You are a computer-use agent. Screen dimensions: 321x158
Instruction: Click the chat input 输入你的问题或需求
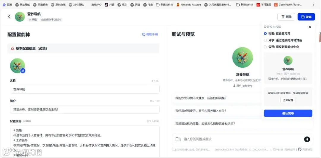[x=243, y=139]
